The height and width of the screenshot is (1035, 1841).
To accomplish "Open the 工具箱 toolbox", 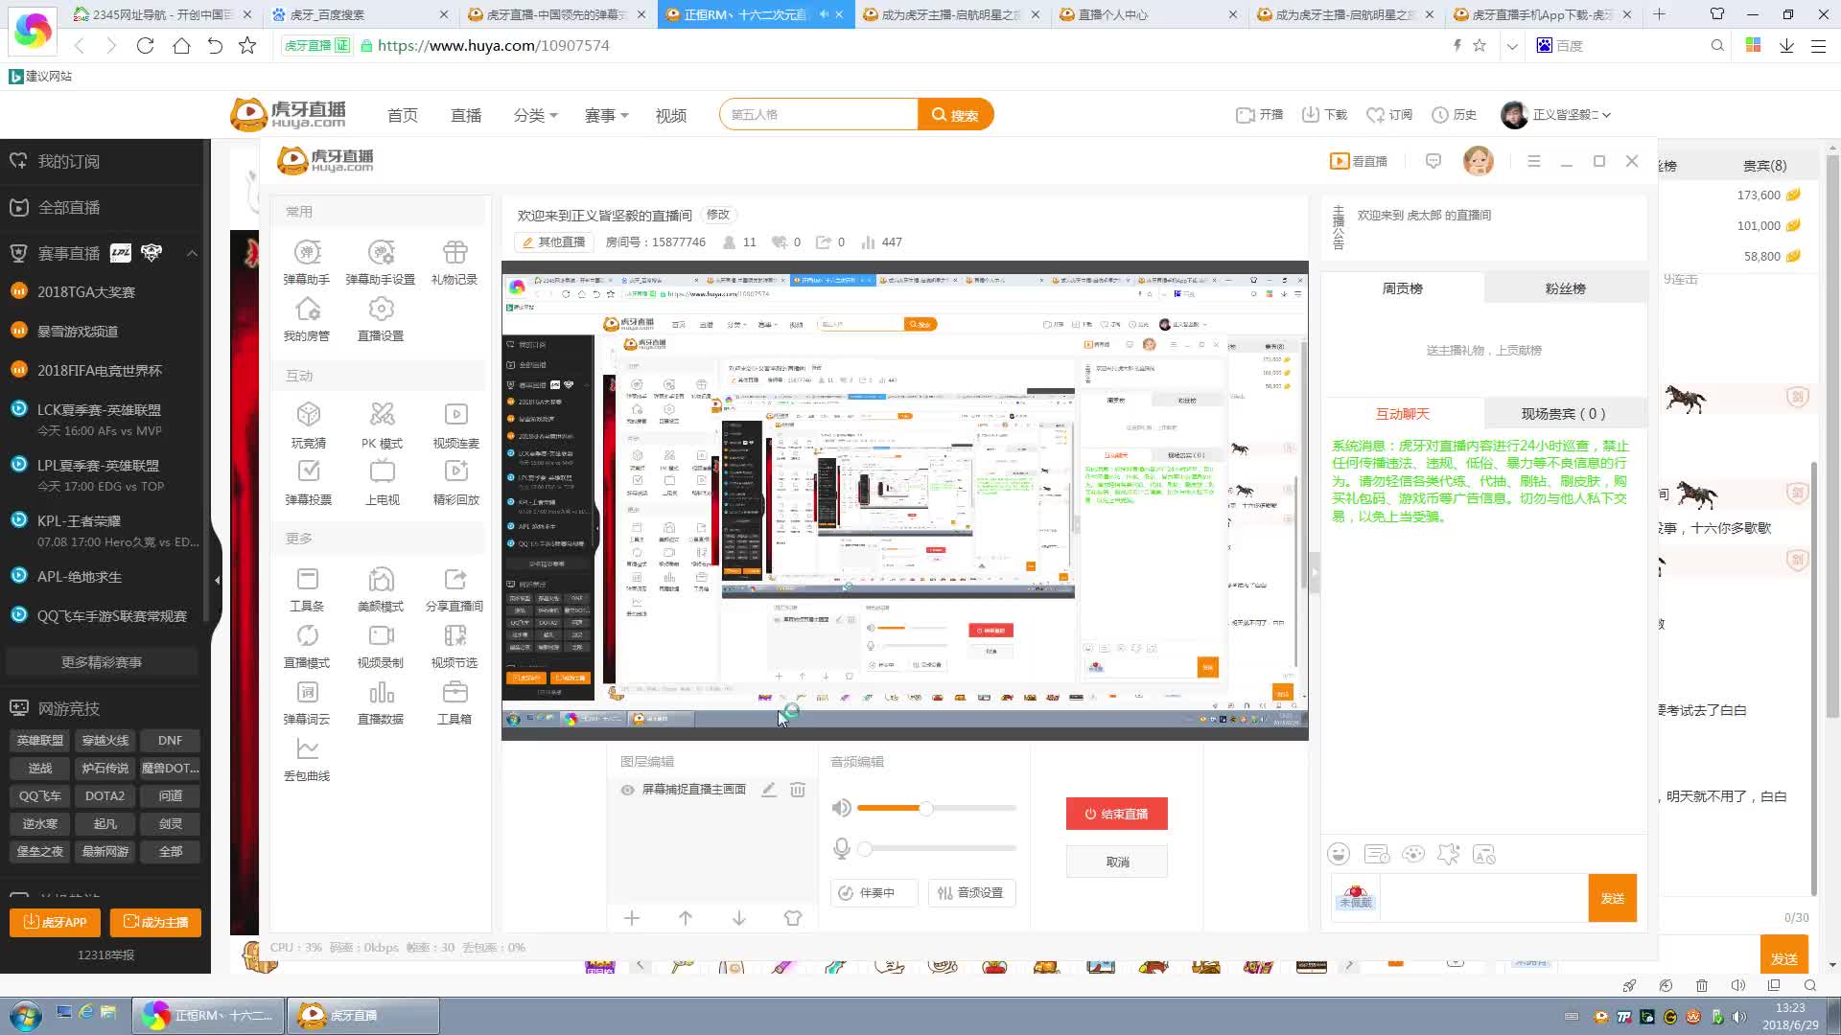I will coord(454,701).
